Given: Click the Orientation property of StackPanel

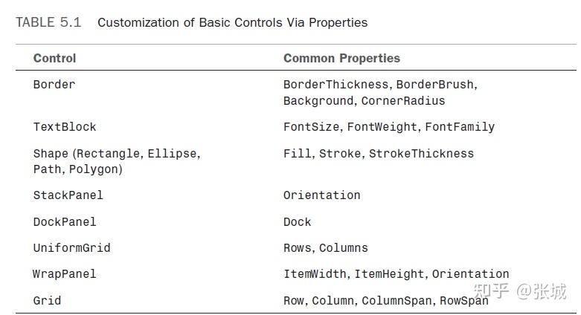Looking at the screenshot, I should coord(321,195).
